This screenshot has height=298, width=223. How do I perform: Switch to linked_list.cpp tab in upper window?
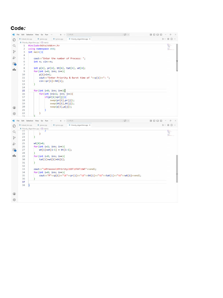[26, 39]
